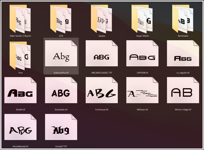Click the 'CRYSISB.ttf' file name

click(x=142, y=73)
